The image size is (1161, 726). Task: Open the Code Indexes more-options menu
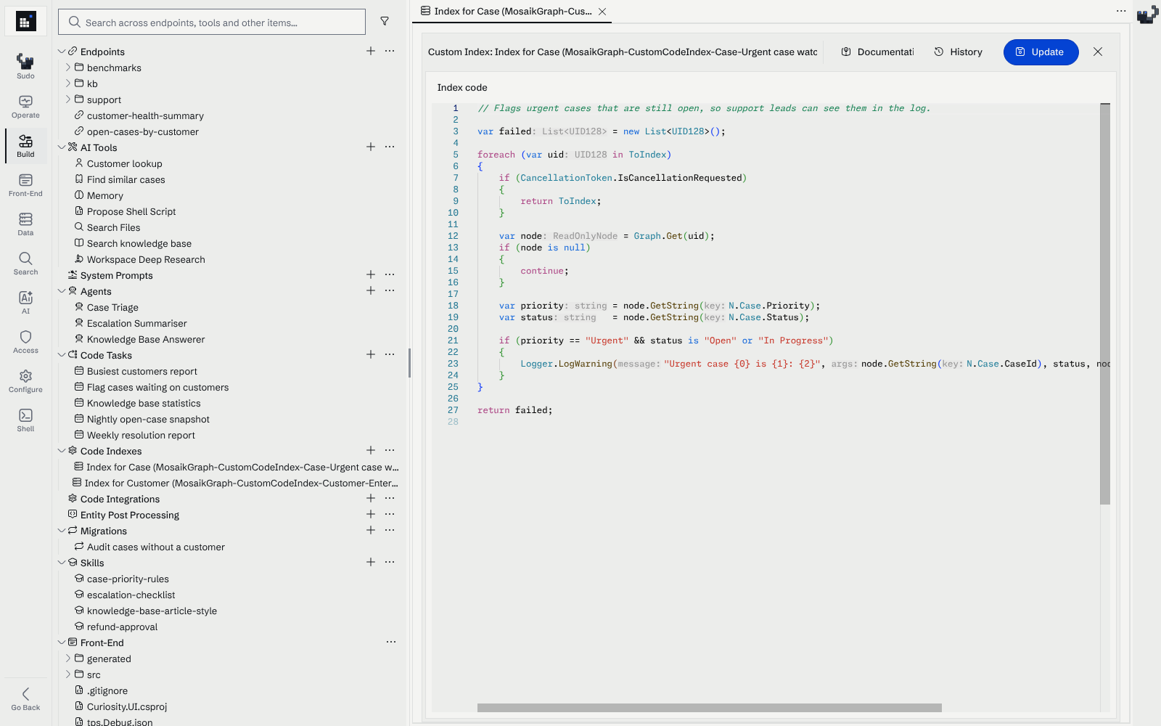click(390, 450)
